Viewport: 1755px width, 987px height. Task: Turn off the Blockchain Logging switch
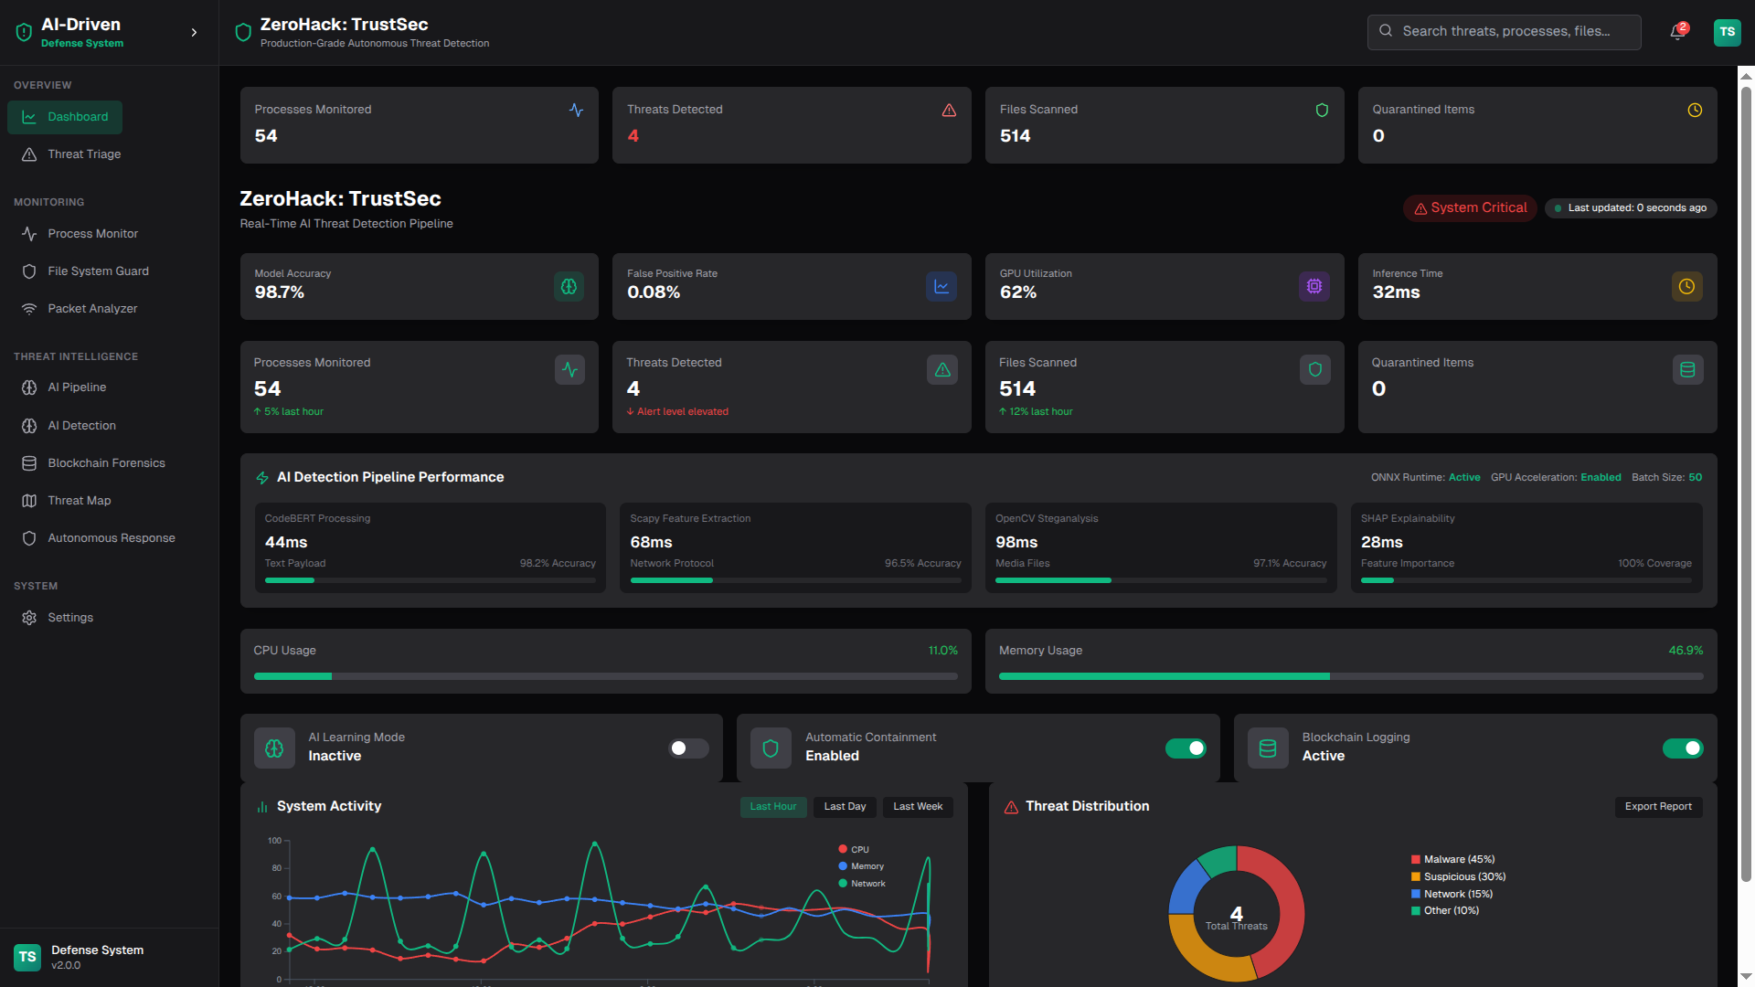tap(1682, 748)
